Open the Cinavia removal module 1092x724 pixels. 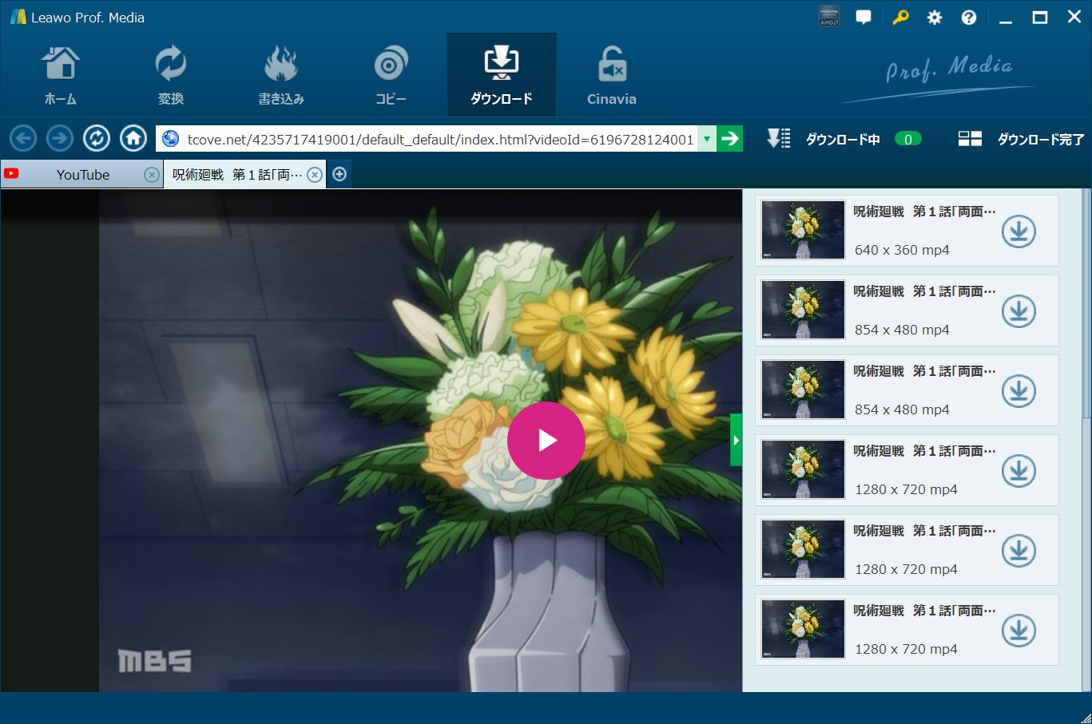[612, 76]
